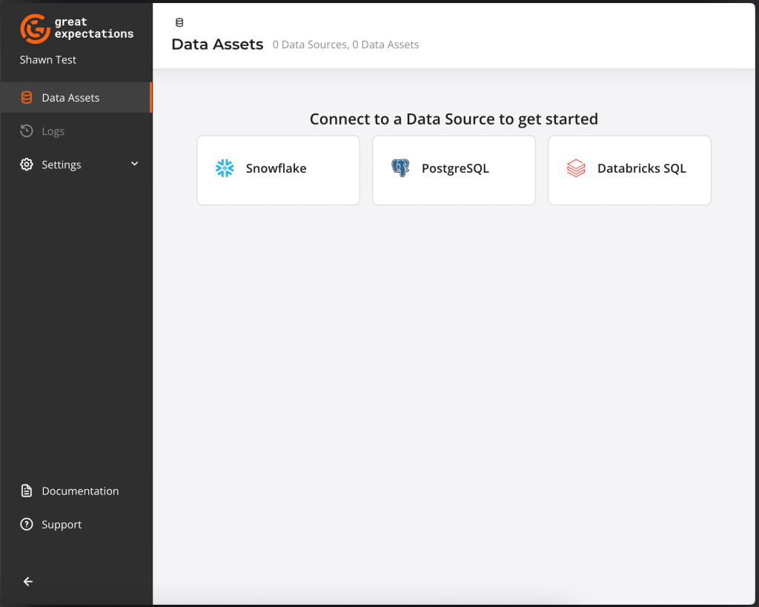This screenshot has height=607, width=759.
Task: Click the PostgreSQL elephant icon
Action: pyautogui.click(x=400, y=168)
